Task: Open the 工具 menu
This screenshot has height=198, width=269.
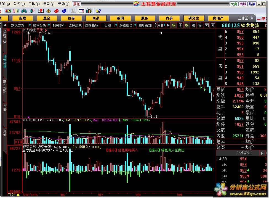Action: pyautogui.click(x=34, y=4)
